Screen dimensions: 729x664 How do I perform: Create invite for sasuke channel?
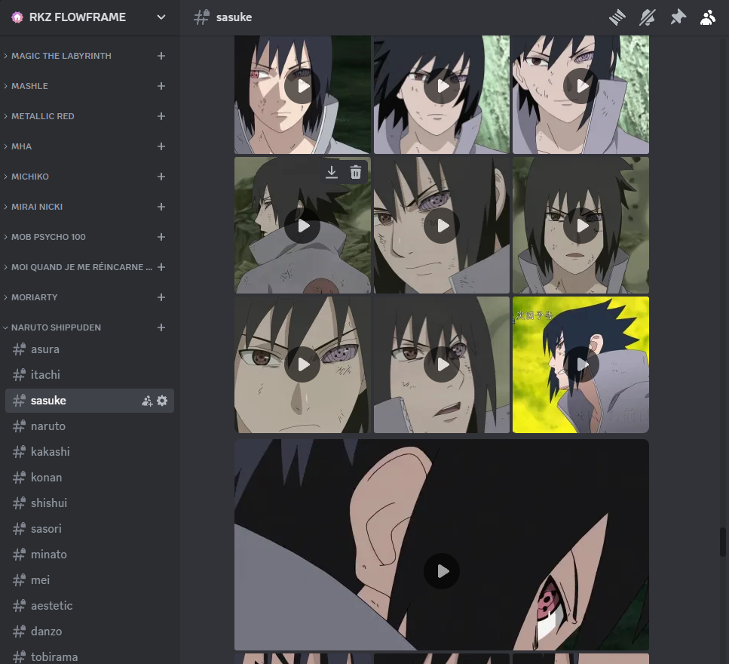[x=147, y=401]
